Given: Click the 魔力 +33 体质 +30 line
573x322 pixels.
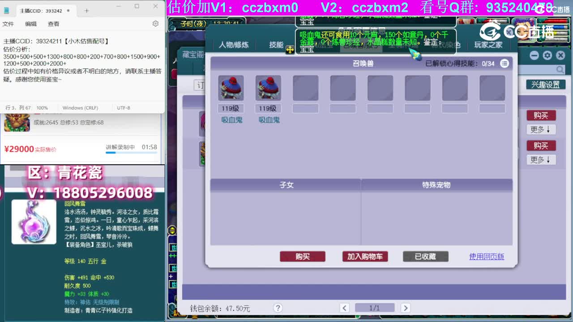Looking at the screenshot, I should (87, 294).
